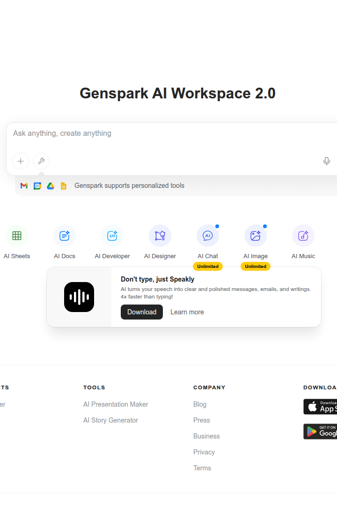Click the AI Developer label text
The image size is (337, 506).
112,256
